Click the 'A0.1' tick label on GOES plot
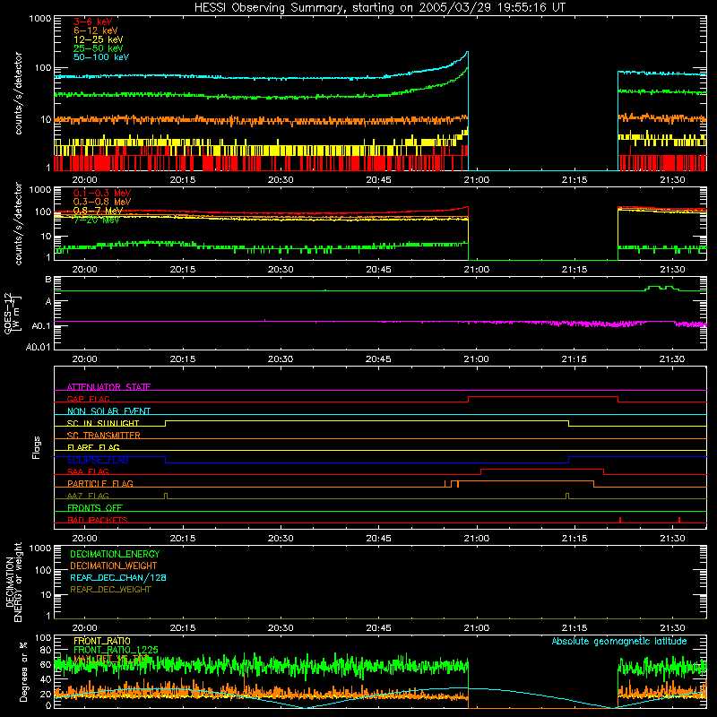 (40, 326)
